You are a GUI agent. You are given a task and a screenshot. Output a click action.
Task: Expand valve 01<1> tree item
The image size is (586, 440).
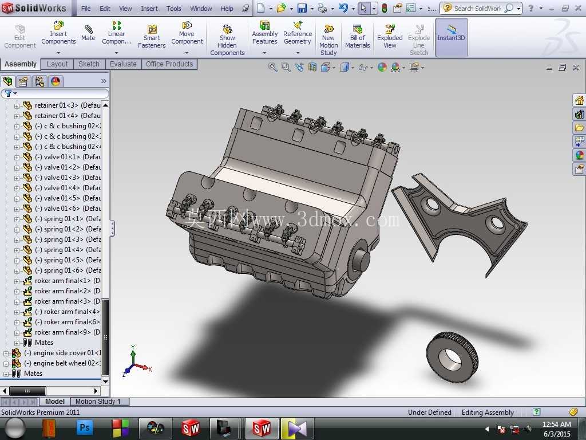[x=17, y=157]
